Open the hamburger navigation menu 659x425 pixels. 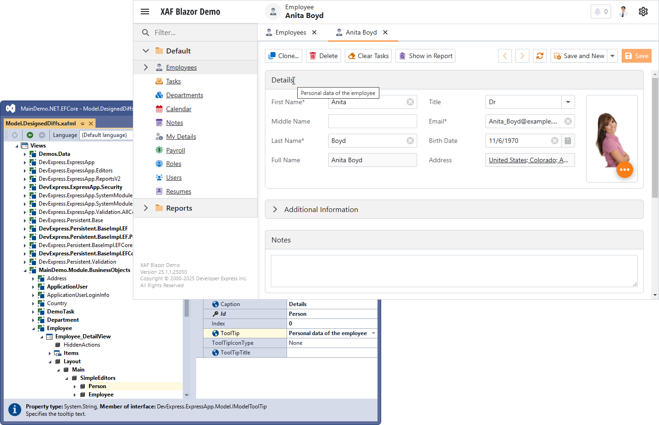click(x=145, y=12)
